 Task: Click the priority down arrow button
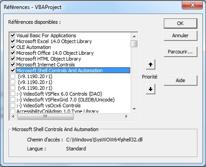150,89
